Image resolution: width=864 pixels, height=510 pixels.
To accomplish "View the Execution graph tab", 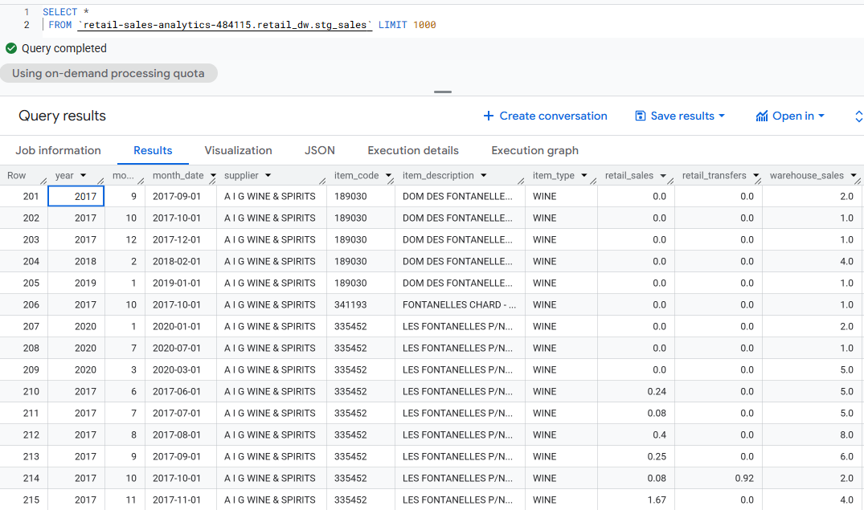I will 534,150.
